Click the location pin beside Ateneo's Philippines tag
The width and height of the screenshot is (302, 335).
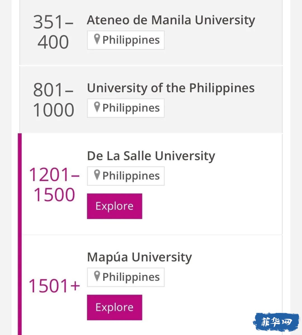click(97, 39)
